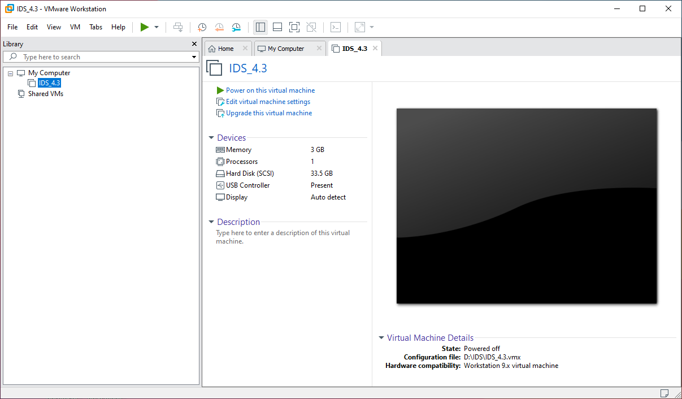
Task: Click Workstation 9.x virtual machine text
Action: [511, 366]
